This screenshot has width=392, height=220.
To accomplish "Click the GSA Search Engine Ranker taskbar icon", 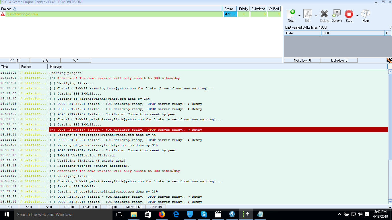I will tap(246, 214).
